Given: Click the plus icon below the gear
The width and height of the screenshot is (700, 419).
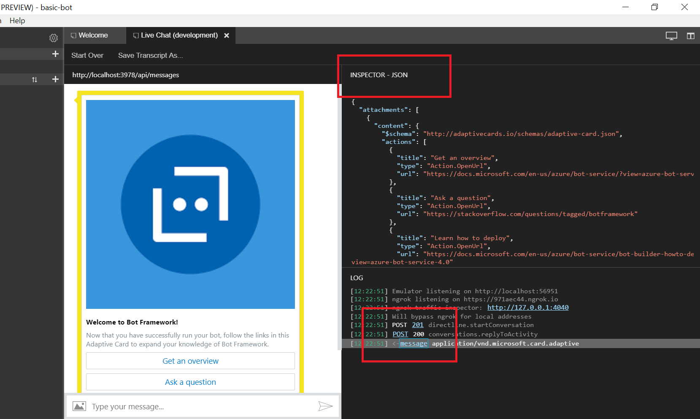Looking at the screenshot, I should point(55,54).
